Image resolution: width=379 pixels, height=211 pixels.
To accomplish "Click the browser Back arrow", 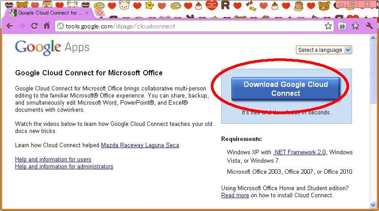I will 9,26.
